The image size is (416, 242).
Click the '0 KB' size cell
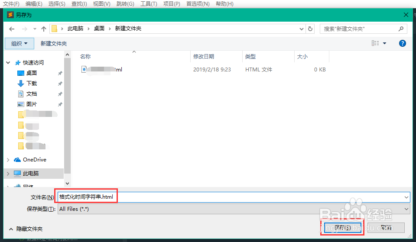(x=320, y=69)
